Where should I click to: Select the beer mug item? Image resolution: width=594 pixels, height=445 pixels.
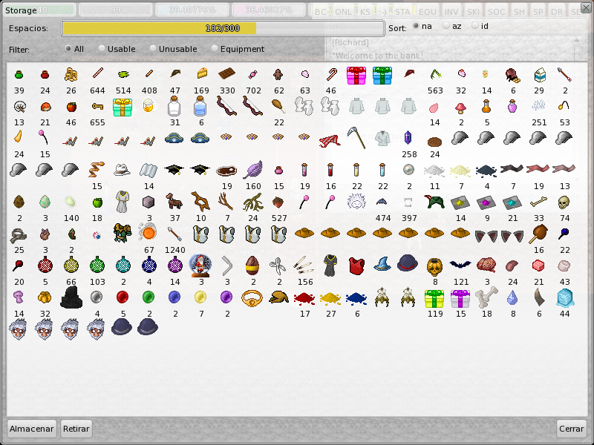pyautogui.click(x=148, y=105)
